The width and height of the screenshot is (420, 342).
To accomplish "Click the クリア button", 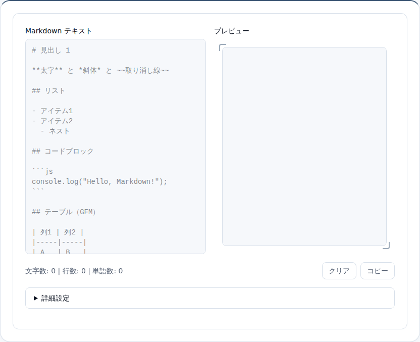I will (x=339, y=271).
